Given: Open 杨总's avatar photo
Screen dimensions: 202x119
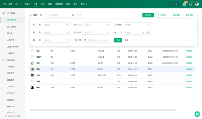Looking at the screenshot, I should coord(32,69).
